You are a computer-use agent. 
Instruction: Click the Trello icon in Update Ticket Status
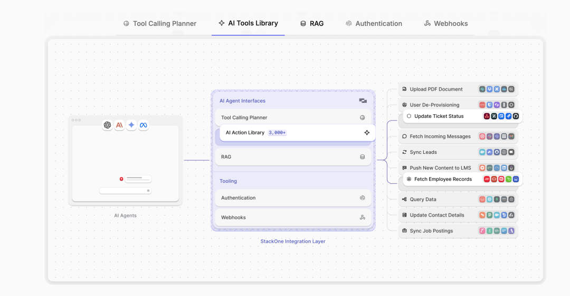tap(501, 116)
